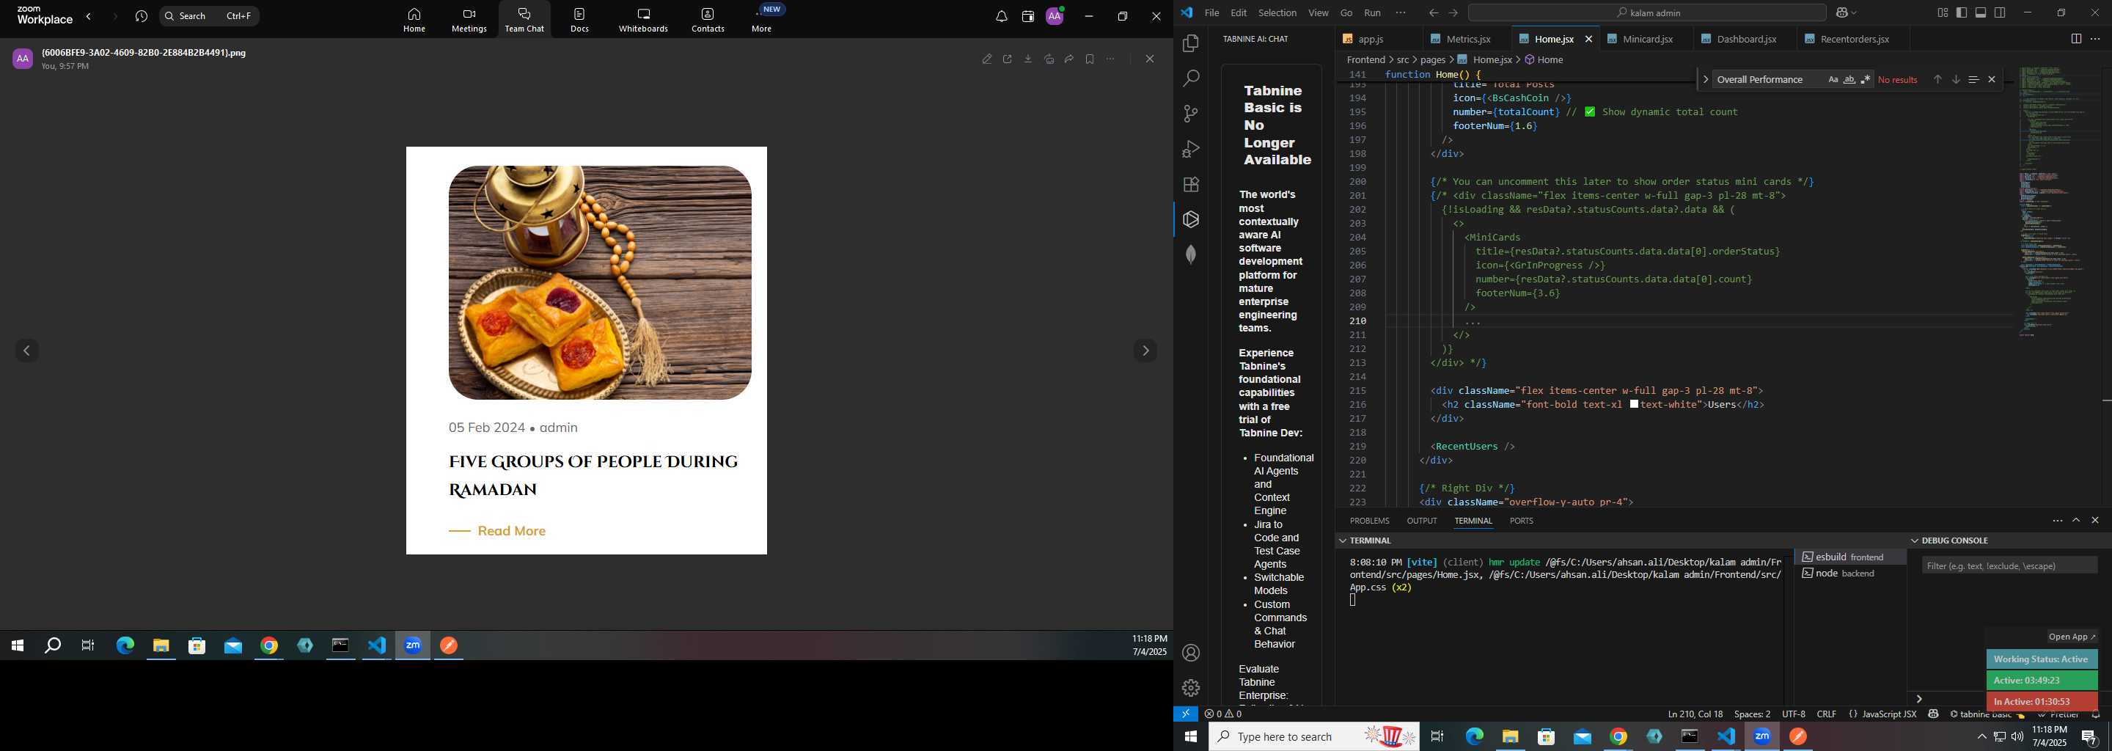
Task: Toggle Use Regular Expression in find widget
Action: [1866, 79]
